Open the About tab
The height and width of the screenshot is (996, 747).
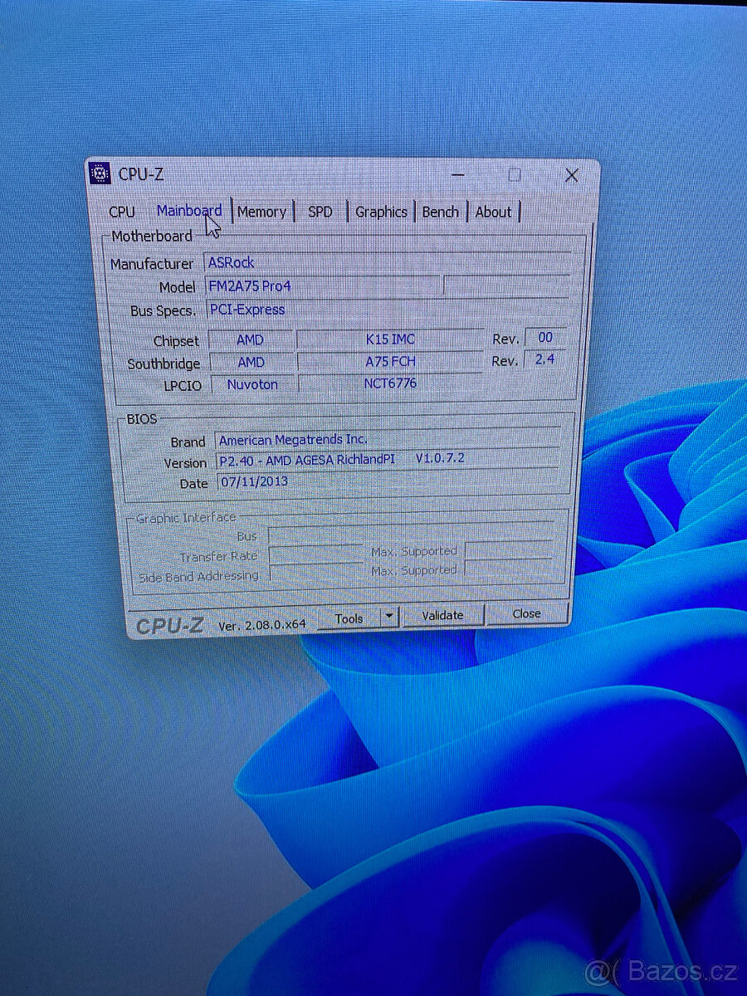tap(494, 212)
